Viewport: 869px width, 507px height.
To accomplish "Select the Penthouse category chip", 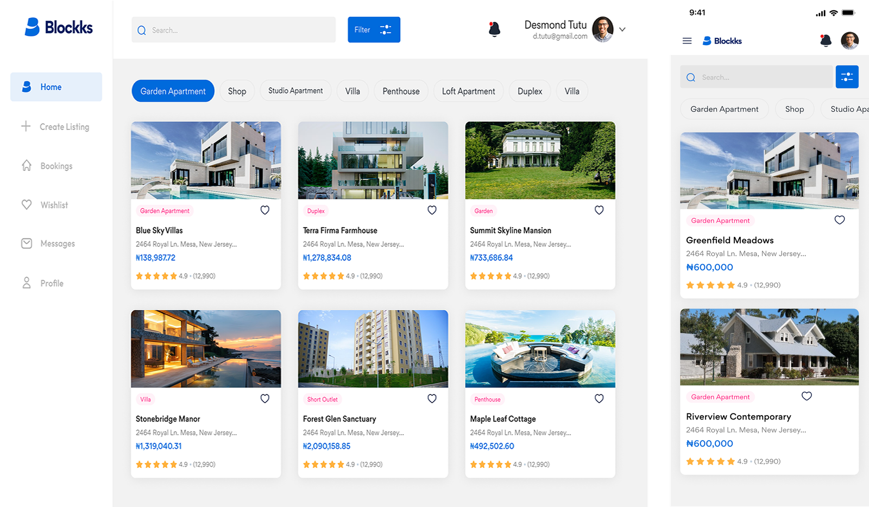I will tap(401, 91).
